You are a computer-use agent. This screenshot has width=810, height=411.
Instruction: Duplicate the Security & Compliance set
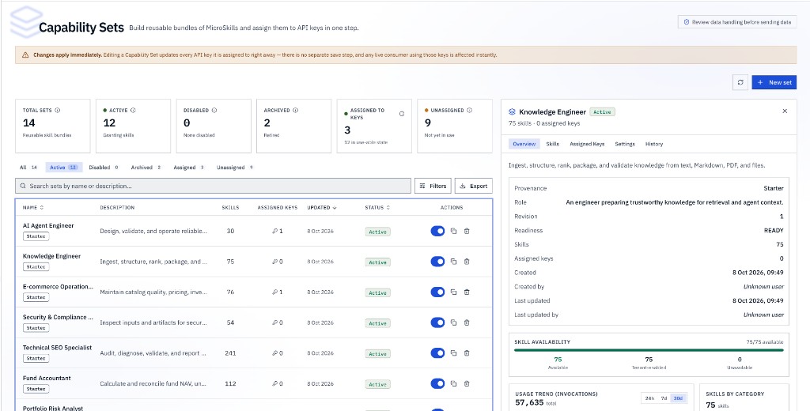pyautogui.click(x=453, y=322)
